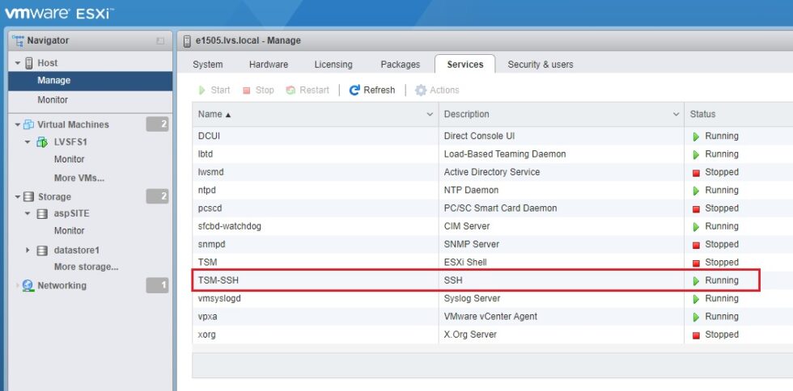Switch to the Security & users tab
Image resolution: width=793 pixels, height=391 pixels.
[541, 65]
